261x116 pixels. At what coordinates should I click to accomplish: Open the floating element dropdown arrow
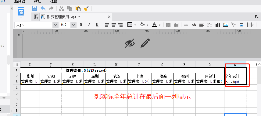click(x=253, y=25)
